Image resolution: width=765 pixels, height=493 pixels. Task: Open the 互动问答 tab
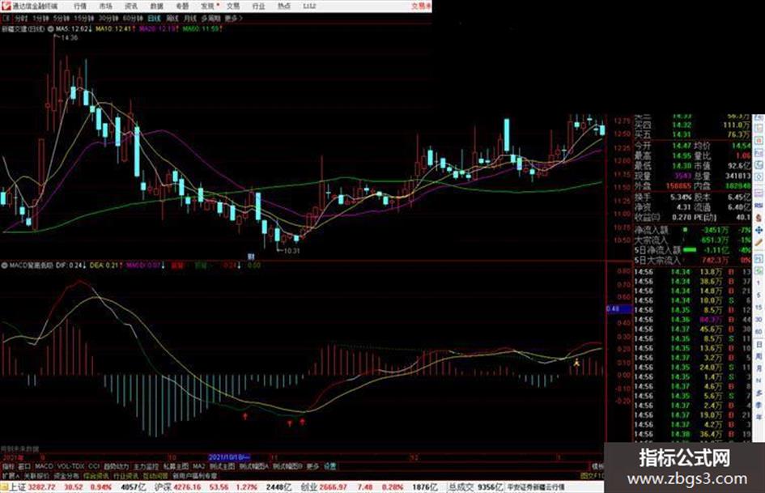155,475
